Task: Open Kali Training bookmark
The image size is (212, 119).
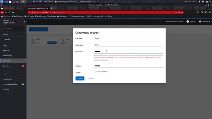Action: pyautogui.click(x=17, y=16)
